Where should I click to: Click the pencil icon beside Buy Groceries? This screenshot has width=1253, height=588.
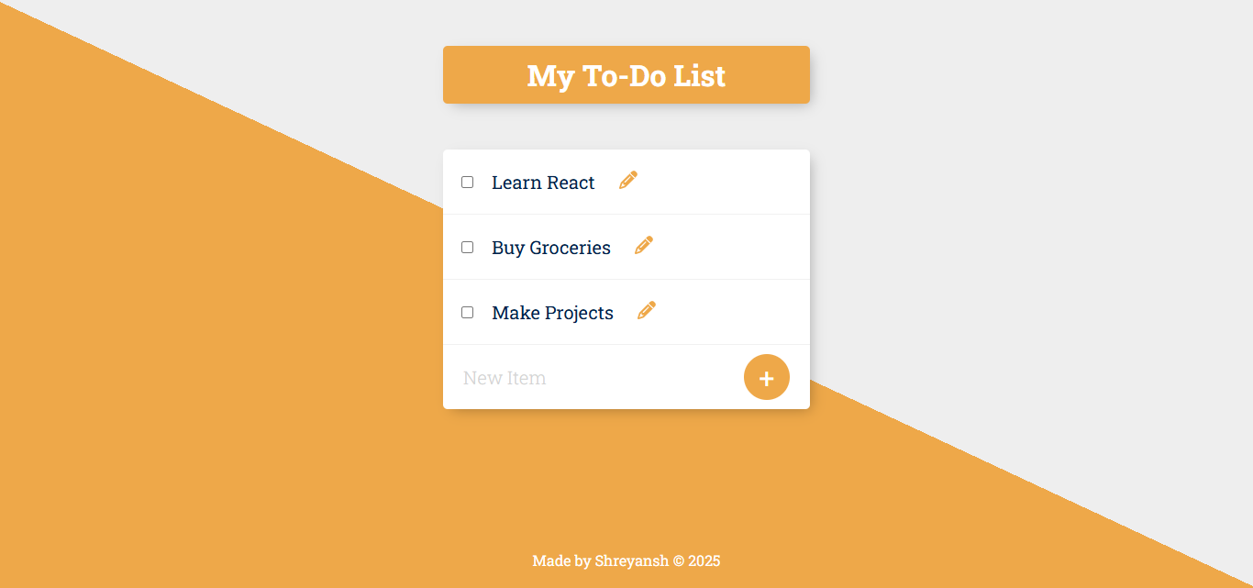point(644,245)
